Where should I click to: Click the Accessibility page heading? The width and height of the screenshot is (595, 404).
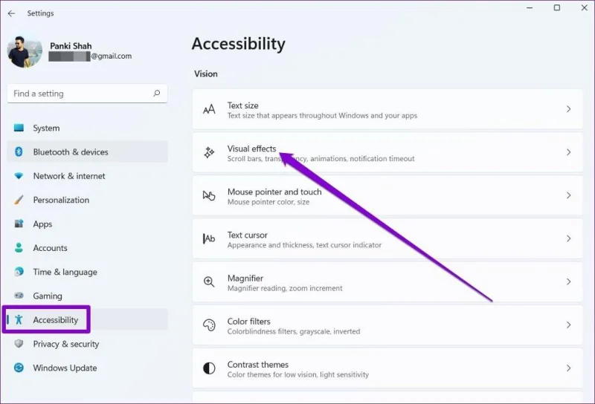238,44
